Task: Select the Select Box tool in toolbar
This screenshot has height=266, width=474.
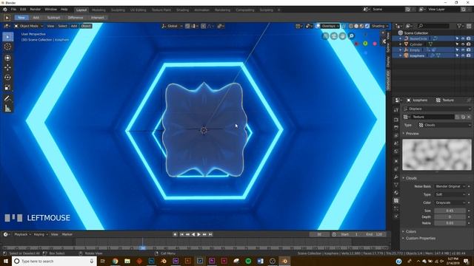Action: (x=8, y=37)
